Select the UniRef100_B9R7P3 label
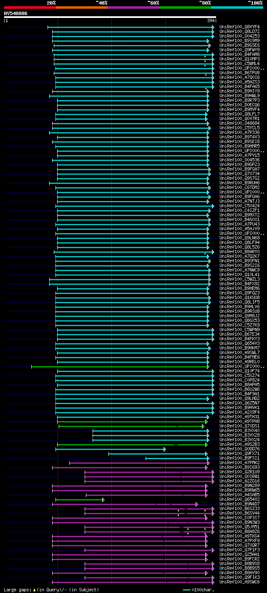The width and height of the screenshot is (267, 593). 239,100
